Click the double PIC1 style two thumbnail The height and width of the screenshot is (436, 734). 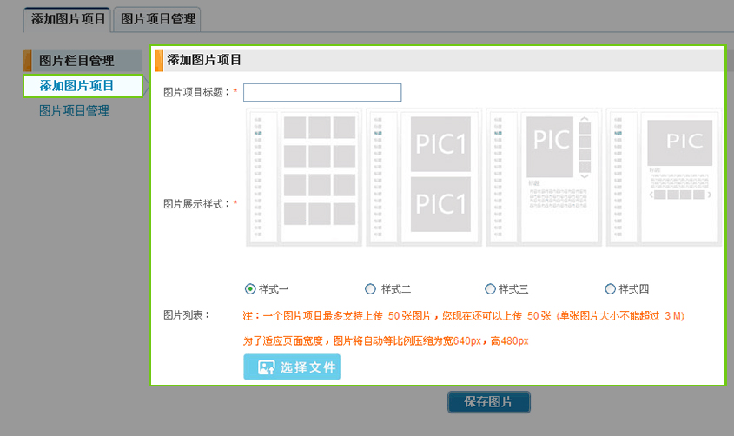tap(426, 177)
